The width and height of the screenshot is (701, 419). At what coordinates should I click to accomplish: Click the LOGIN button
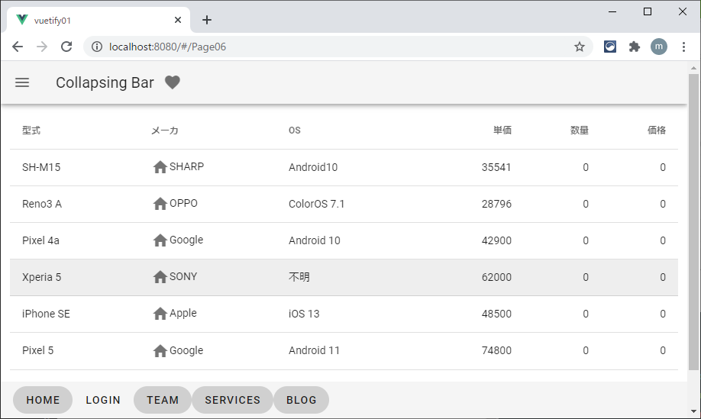(x=103, y=400)
